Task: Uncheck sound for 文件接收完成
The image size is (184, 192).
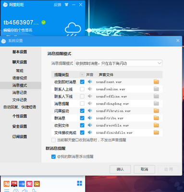Action: pos(82,132)
